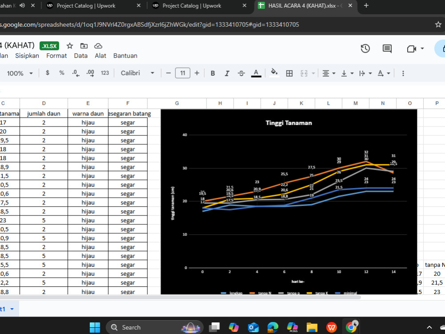This screenshot has height=334, width=445.
Task: Select column D header
Action: pos(44,103)
